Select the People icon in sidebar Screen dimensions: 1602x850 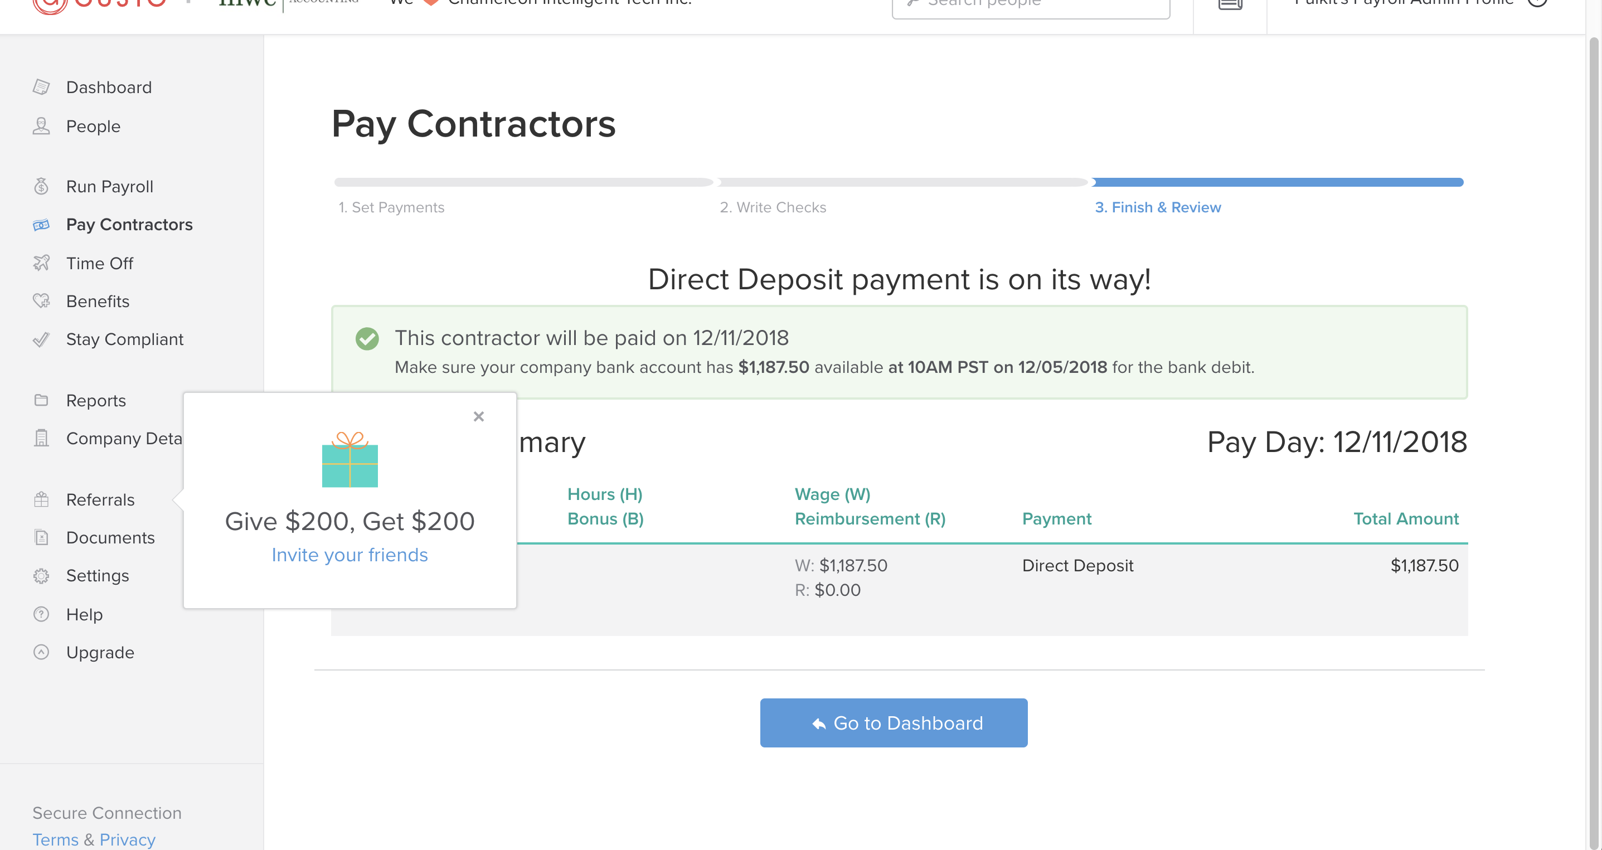click(41, 126)
